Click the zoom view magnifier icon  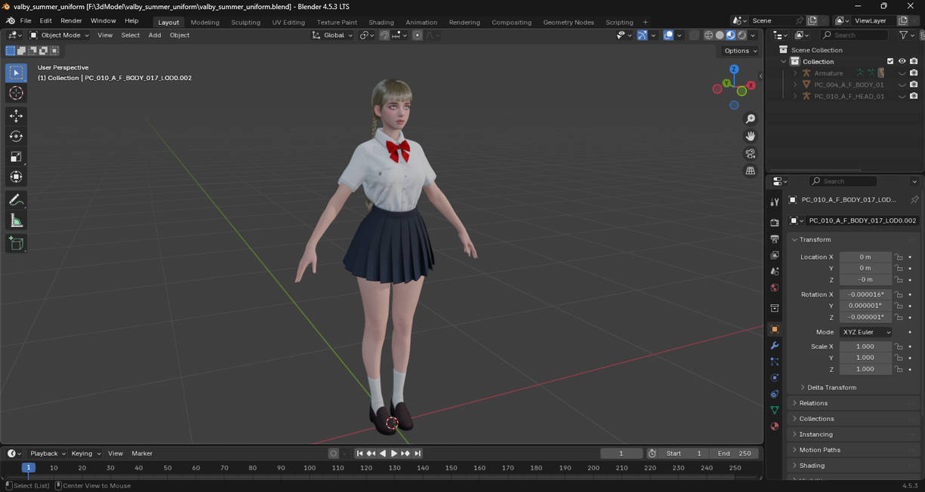[751, 119]
